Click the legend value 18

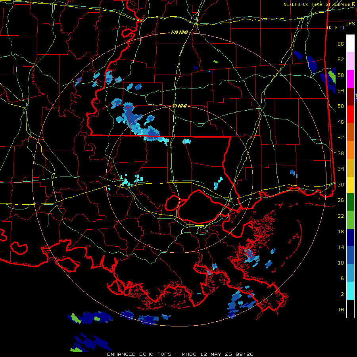click(341, 232)
